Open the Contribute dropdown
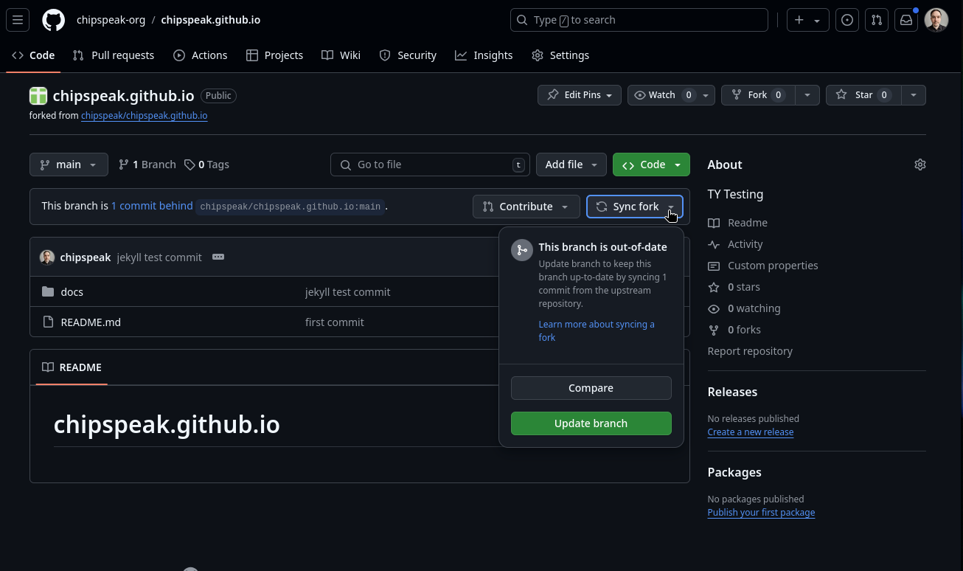Image resolution: width=963 pixels, height=571 pixels. (x=525, y=207)
